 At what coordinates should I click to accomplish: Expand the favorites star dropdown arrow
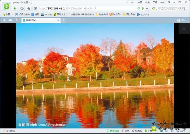tap(12, 14)
